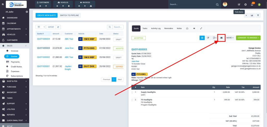Toggle hamburger sidebar menu
Screen dimensions: 267x127
[3, 4]
